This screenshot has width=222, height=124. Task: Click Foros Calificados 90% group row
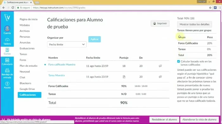[x=108, y=86]
